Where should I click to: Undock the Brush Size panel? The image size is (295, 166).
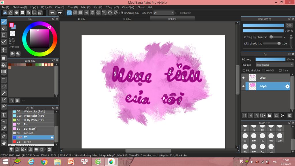click(x=289, y=122)
